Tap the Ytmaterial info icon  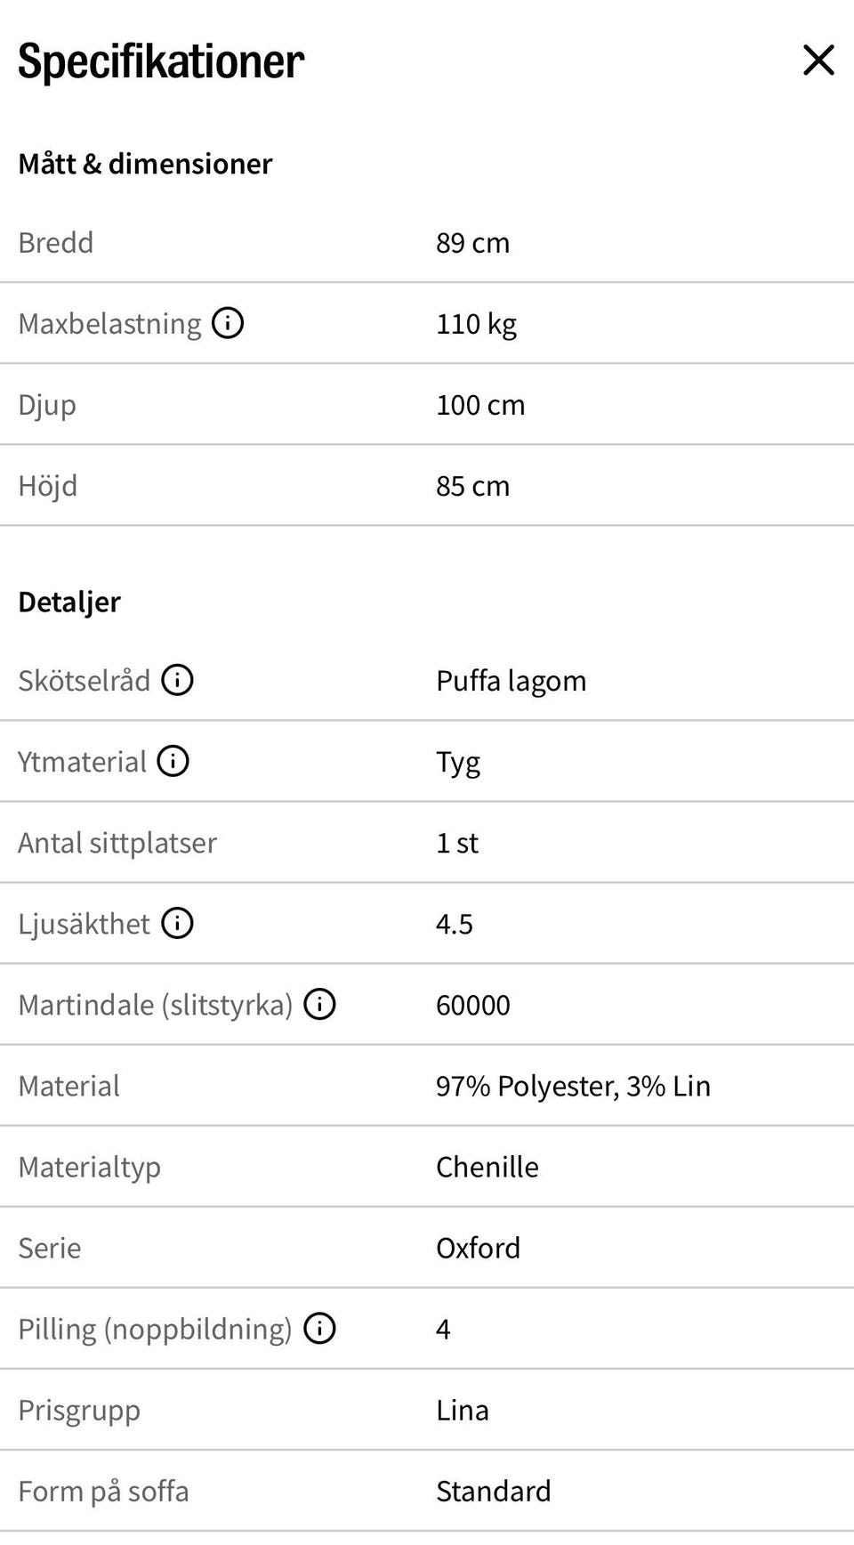pos(173,761)
